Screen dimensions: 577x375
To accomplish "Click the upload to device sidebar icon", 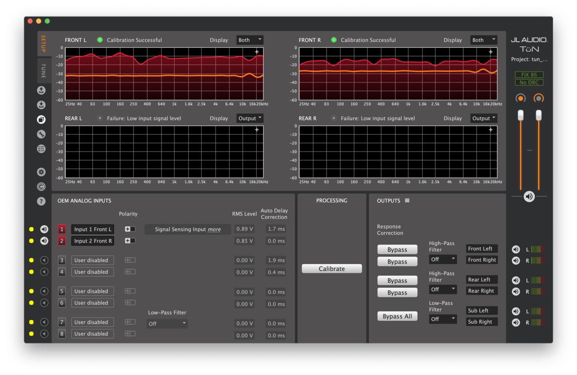I will pyautogui.click(x=41, y=90).
